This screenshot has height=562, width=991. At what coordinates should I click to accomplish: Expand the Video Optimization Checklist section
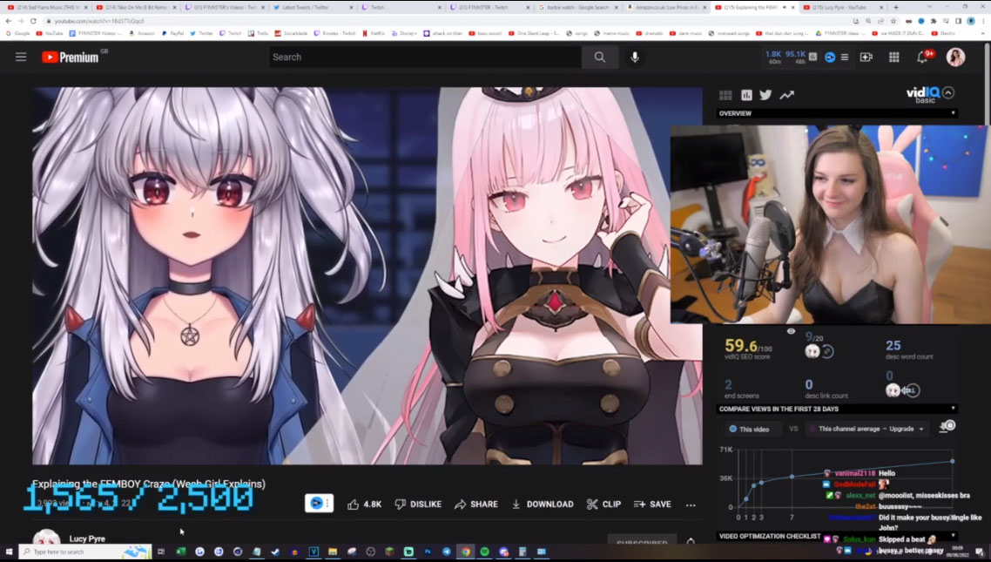[x=953, y=536]
